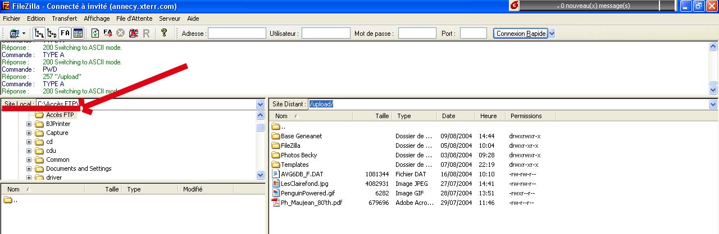This screenshot has width=719, height=234.
Task: Open the Serveur menu
Action: (170, 18)
